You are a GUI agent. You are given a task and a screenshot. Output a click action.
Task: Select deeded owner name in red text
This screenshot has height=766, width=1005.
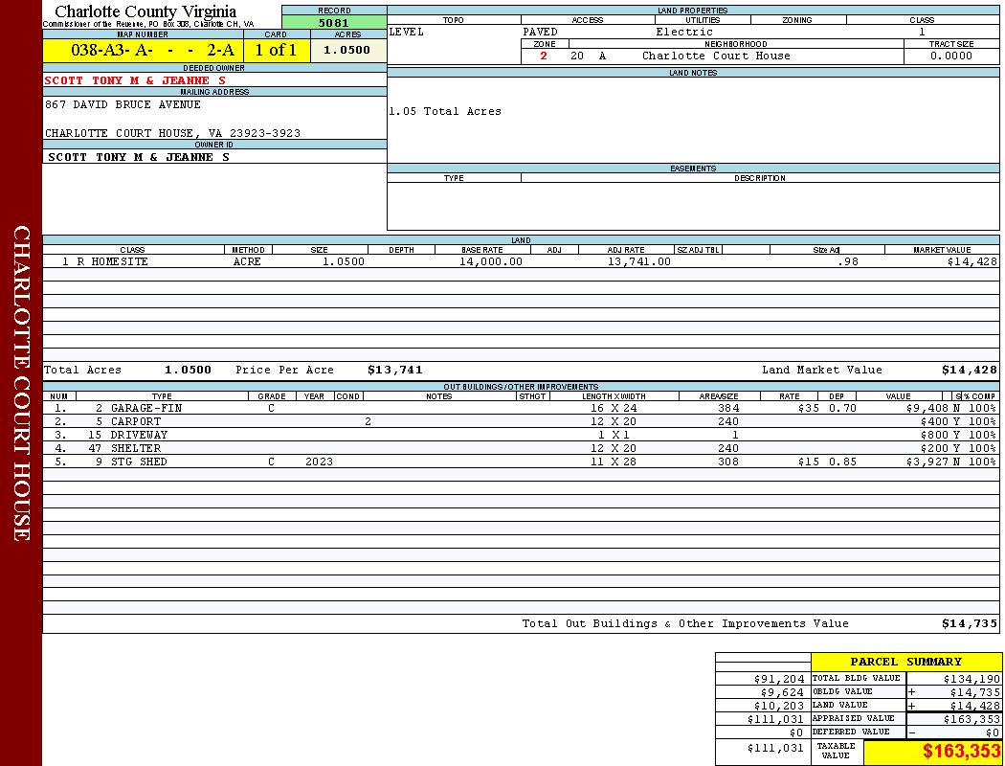click(135, 80)
